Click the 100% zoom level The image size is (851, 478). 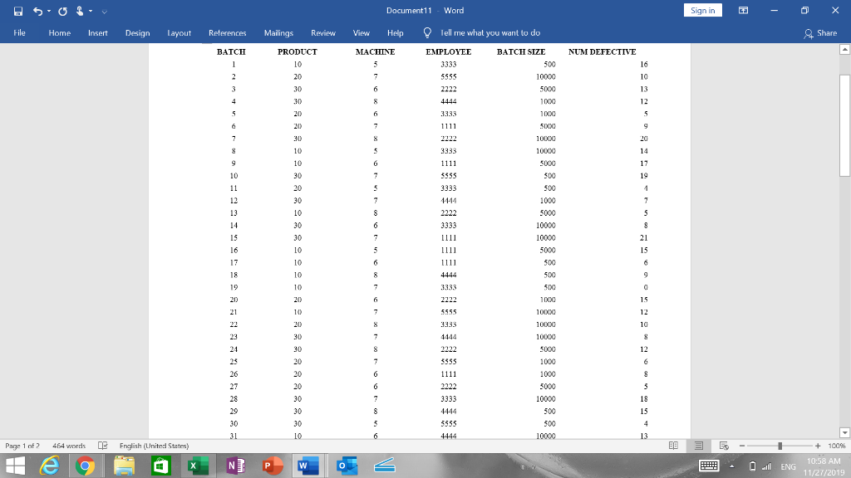pos(836,446)
